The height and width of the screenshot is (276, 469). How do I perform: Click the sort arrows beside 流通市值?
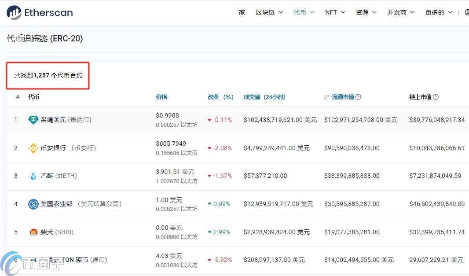tap(326, 97)
